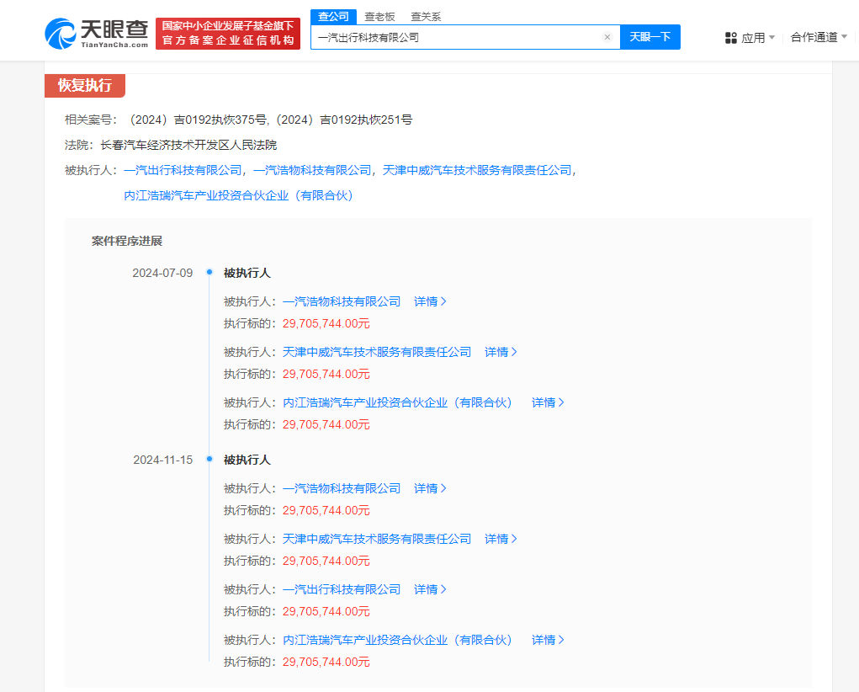This screenshot has height=692, width=859.
Task: Open 天津中威汽车技术服务 link under 2024-07-09
Action: (x=377, y=352)
